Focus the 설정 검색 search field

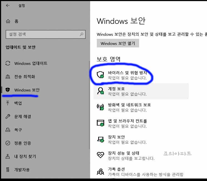pos(46,34)
